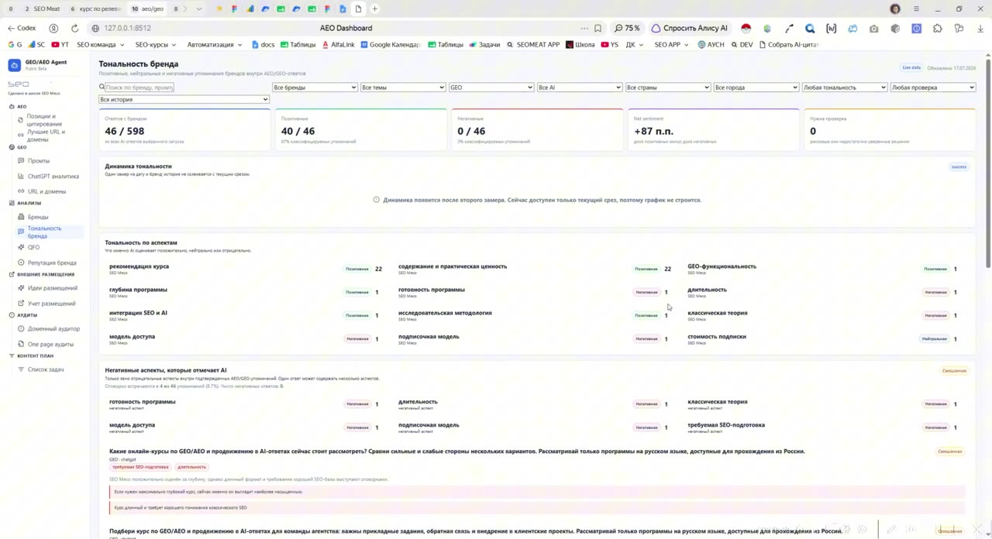
Task: Click the icon beside Доменный аудитор
Action: 21,329
